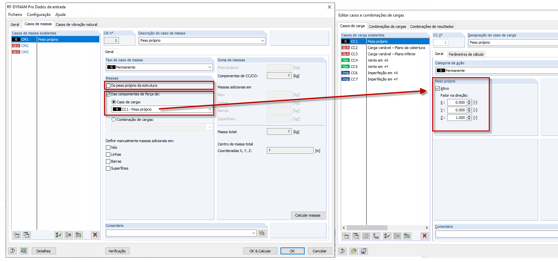The width and height of the screenshot is (558, 262).
Task: Switch to the Geral tab in RF-DYNAM
Action: click(x=15, y=25)
